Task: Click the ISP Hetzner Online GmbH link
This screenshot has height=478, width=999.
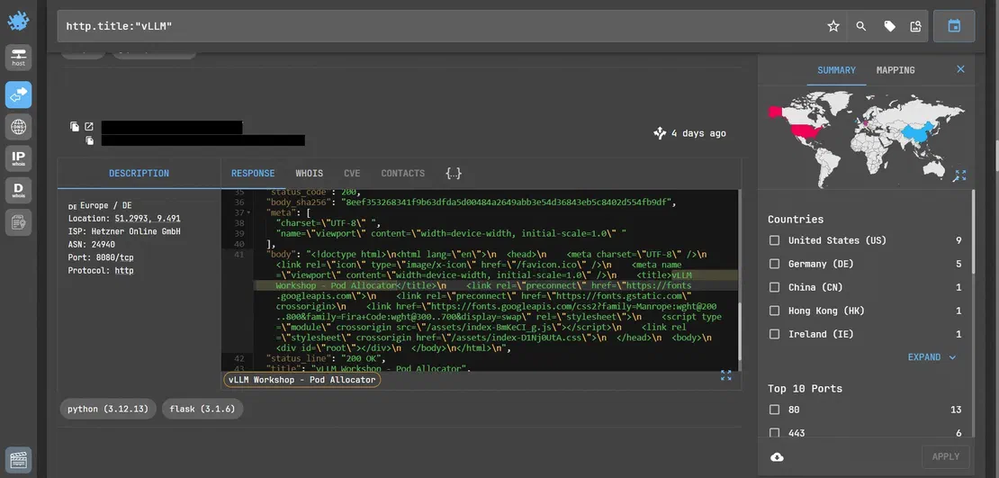Action: coord(123,231)
